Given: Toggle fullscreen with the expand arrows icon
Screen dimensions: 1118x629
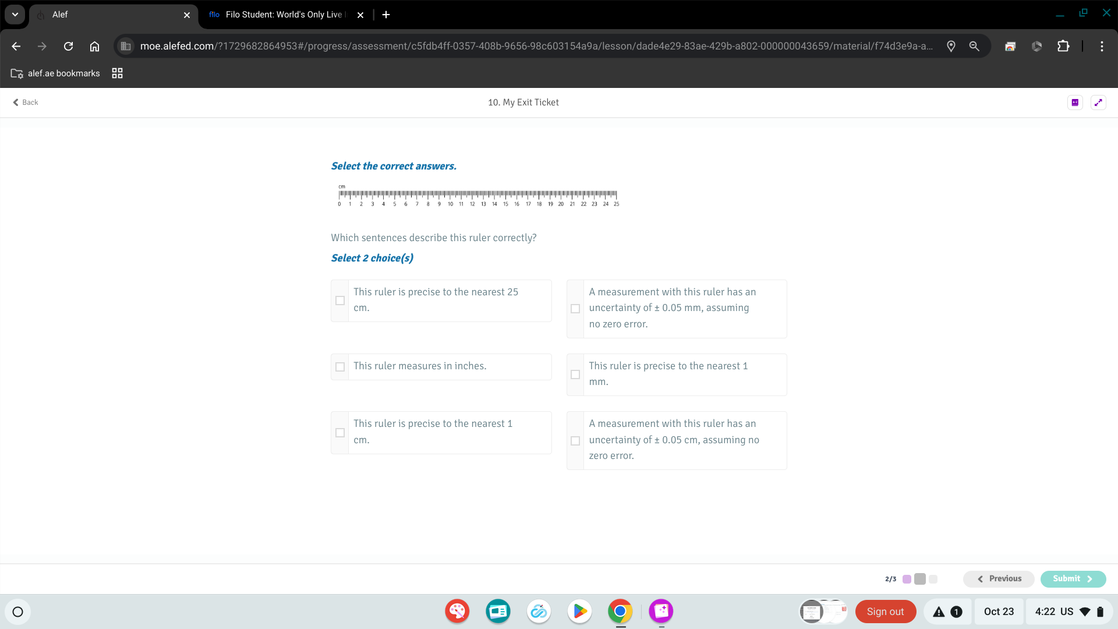Looking at the screenshot, I should 1098,103.
